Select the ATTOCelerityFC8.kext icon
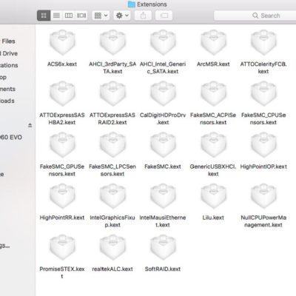The width and height of the screenshot is (296, 296). point(263,42)
